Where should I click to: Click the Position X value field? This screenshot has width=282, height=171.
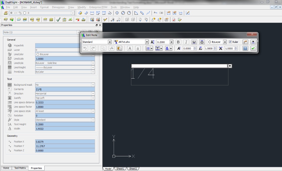tap(65, 142)
